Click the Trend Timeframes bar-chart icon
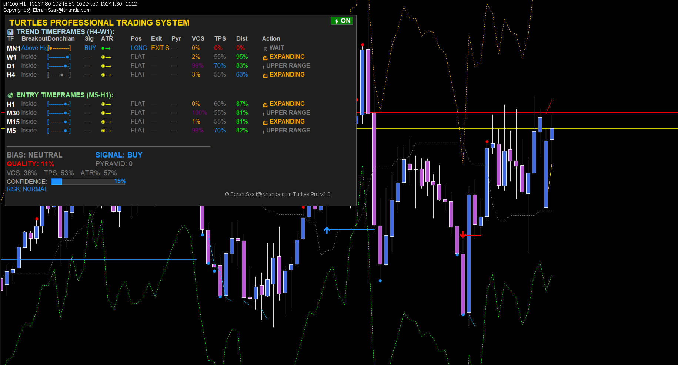Screen dimensions: 678x365 [x=10, y=32]
